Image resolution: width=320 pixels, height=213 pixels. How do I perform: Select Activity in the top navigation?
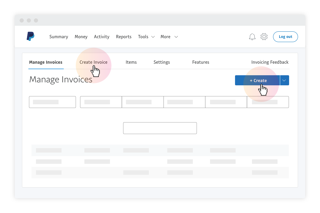pos(102,37)
